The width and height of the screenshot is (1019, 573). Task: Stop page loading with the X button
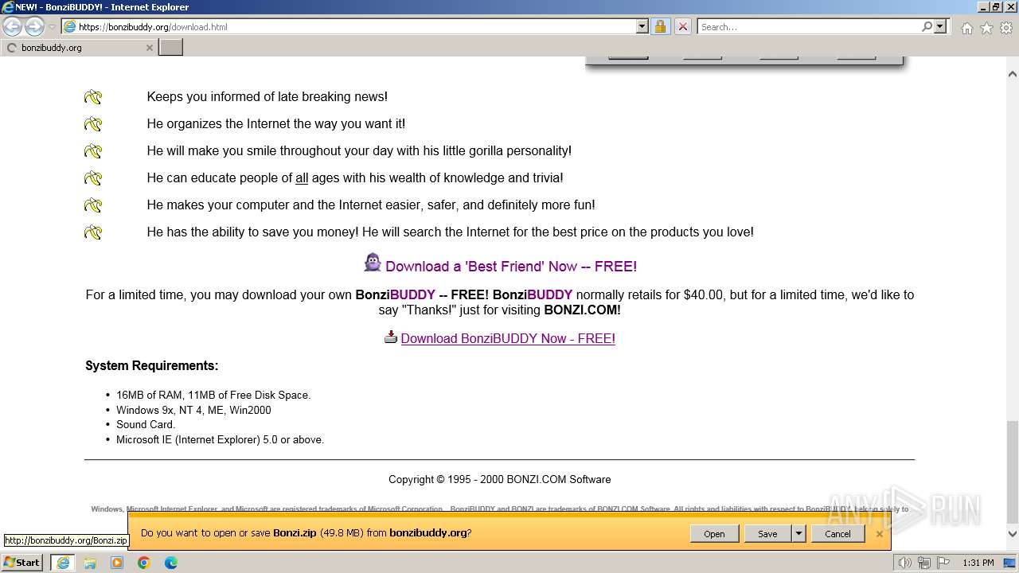(x=683, y=27)
